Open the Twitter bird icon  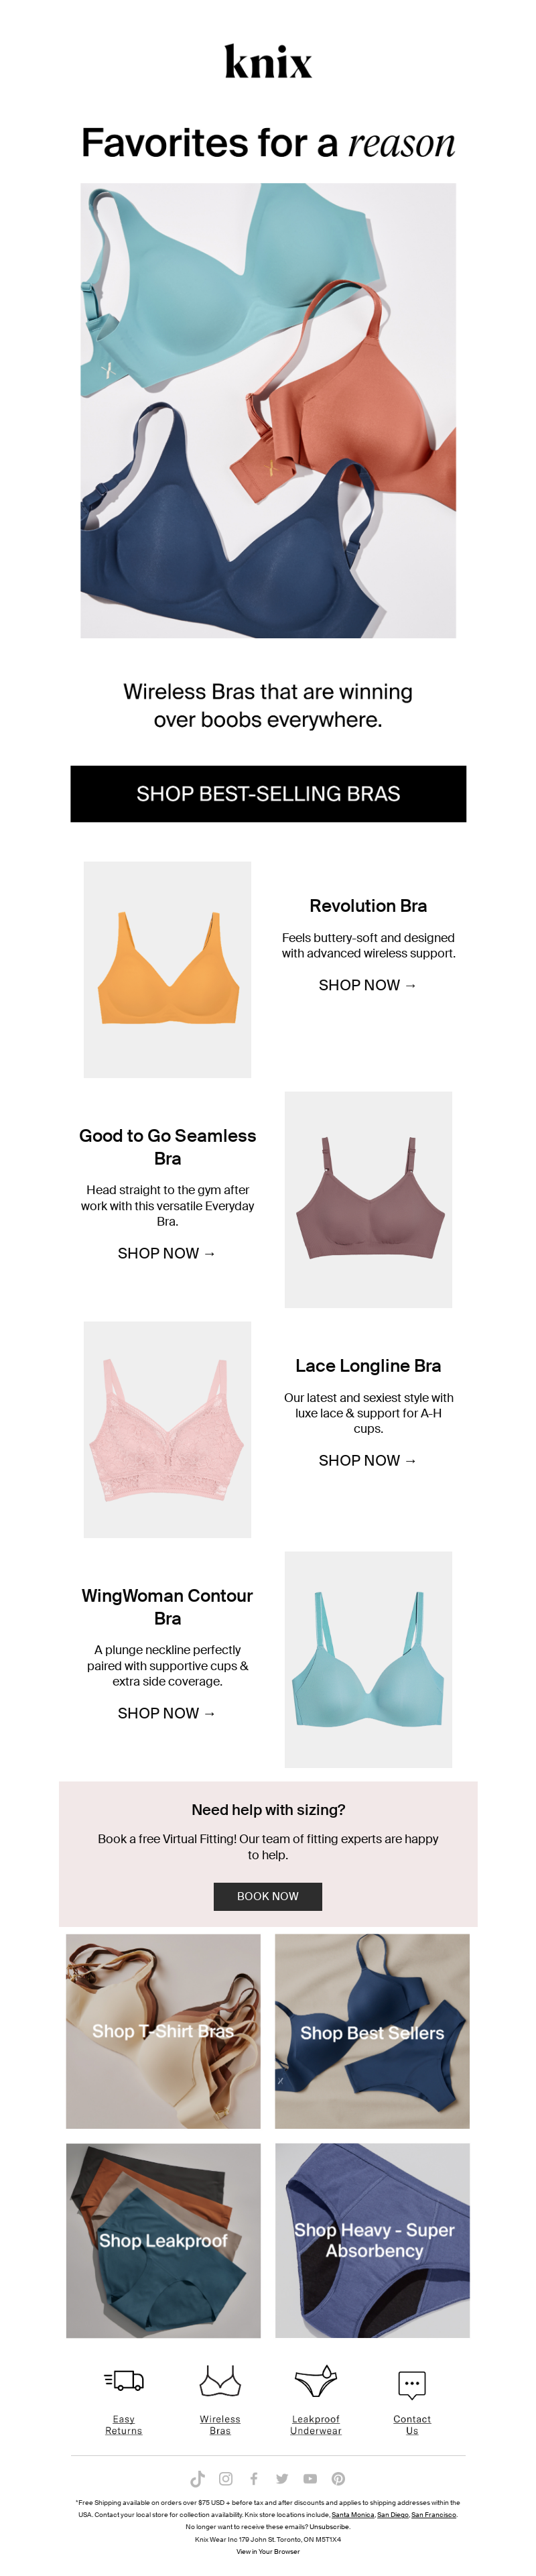tap(282, 2478)
